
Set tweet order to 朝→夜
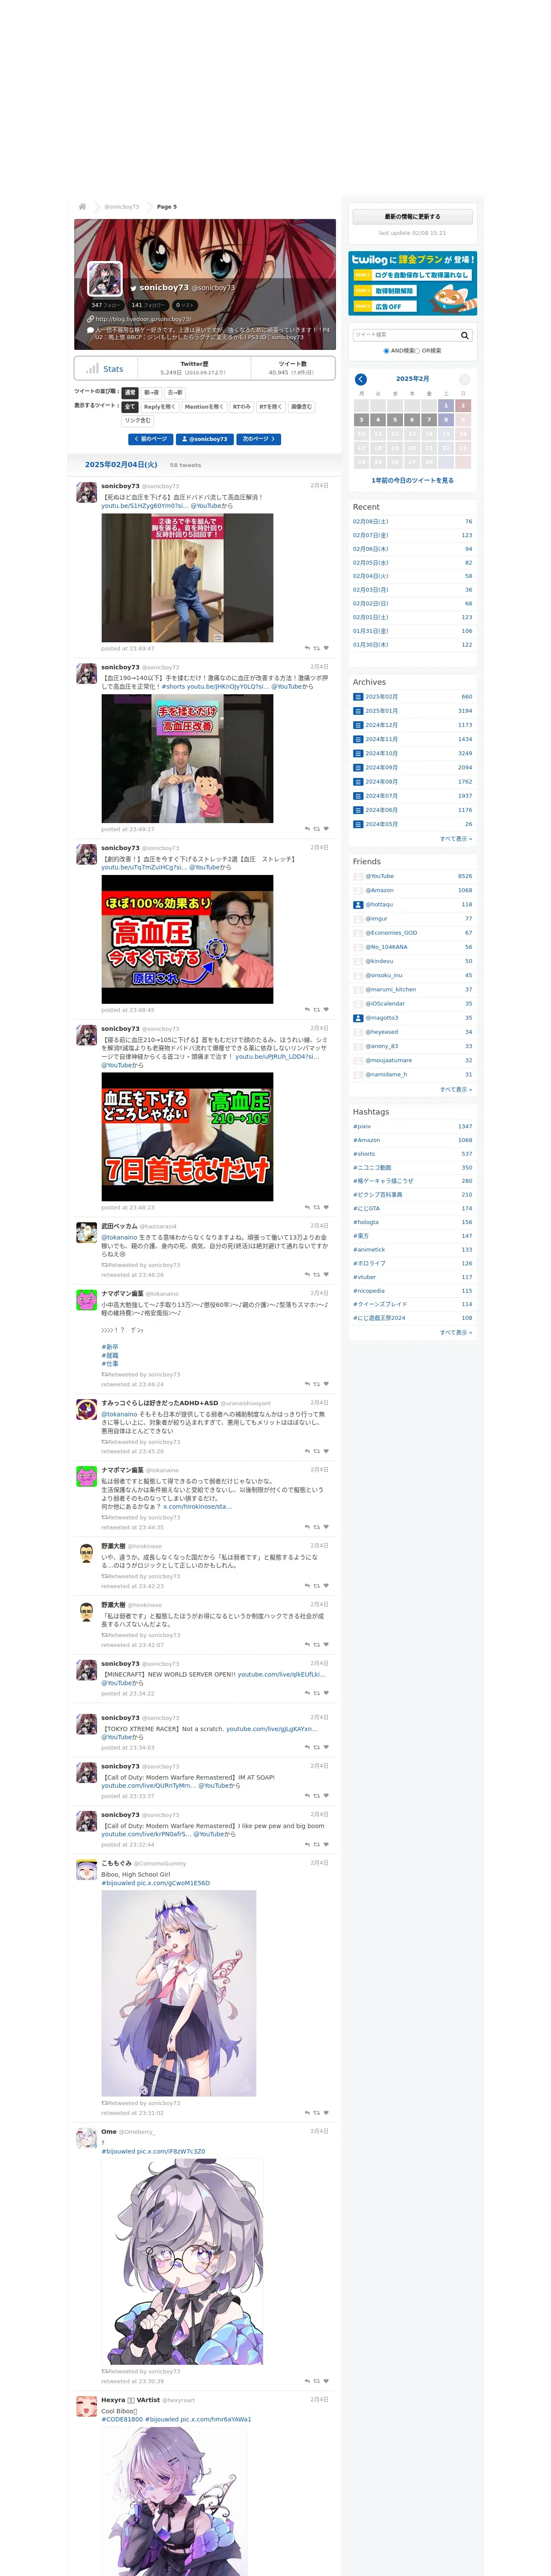[151, 393]
